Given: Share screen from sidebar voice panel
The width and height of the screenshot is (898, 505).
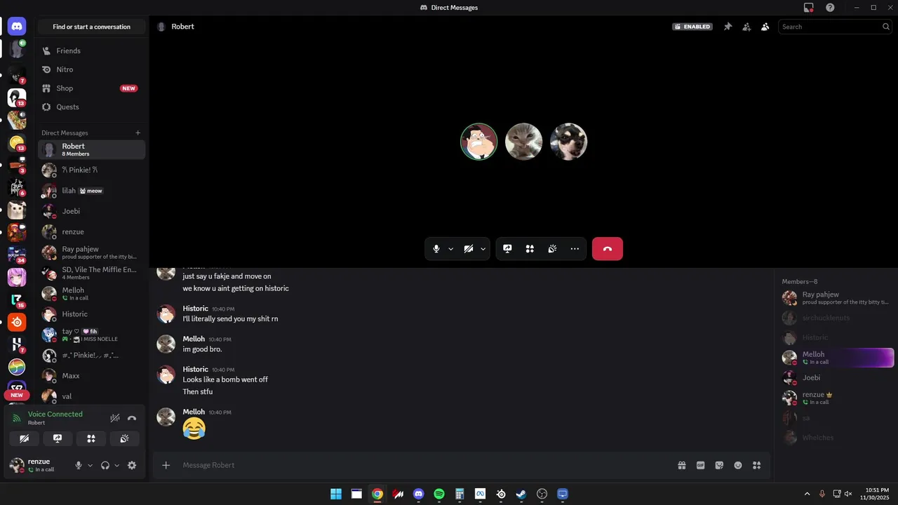Looking at the screenshot, I should [58, 438].
